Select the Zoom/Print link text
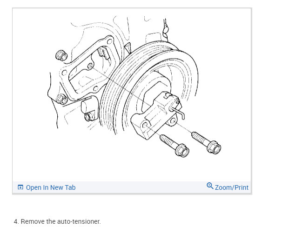The height and width of the screenshot is (227, 296). pyautogui.click(x=232, y=187)
